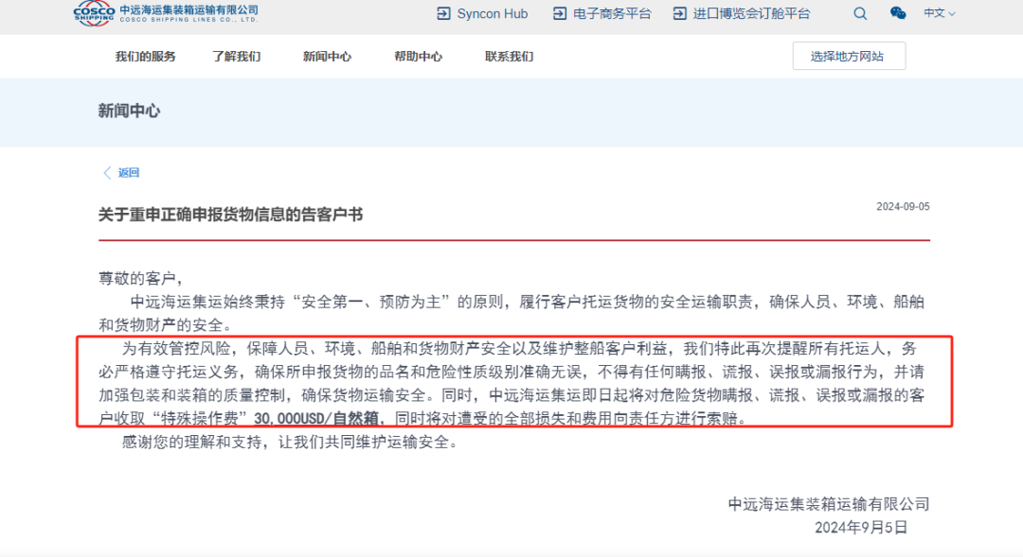
Task: Open the 帮助中心 menu
Action: coord(419,57)
